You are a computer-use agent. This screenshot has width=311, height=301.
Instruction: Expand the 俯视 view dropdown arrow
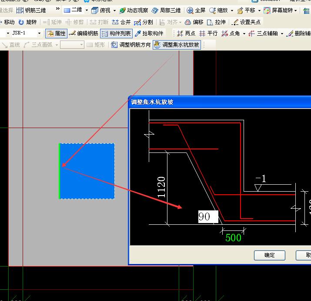114,10
